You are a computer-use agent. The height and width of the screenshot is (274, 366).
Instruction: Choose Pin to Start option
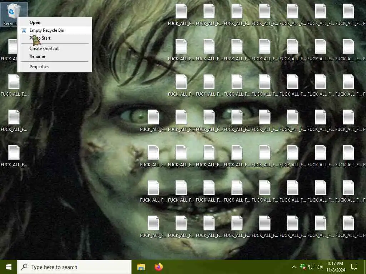pyautogui.click(x=55, y=38)
